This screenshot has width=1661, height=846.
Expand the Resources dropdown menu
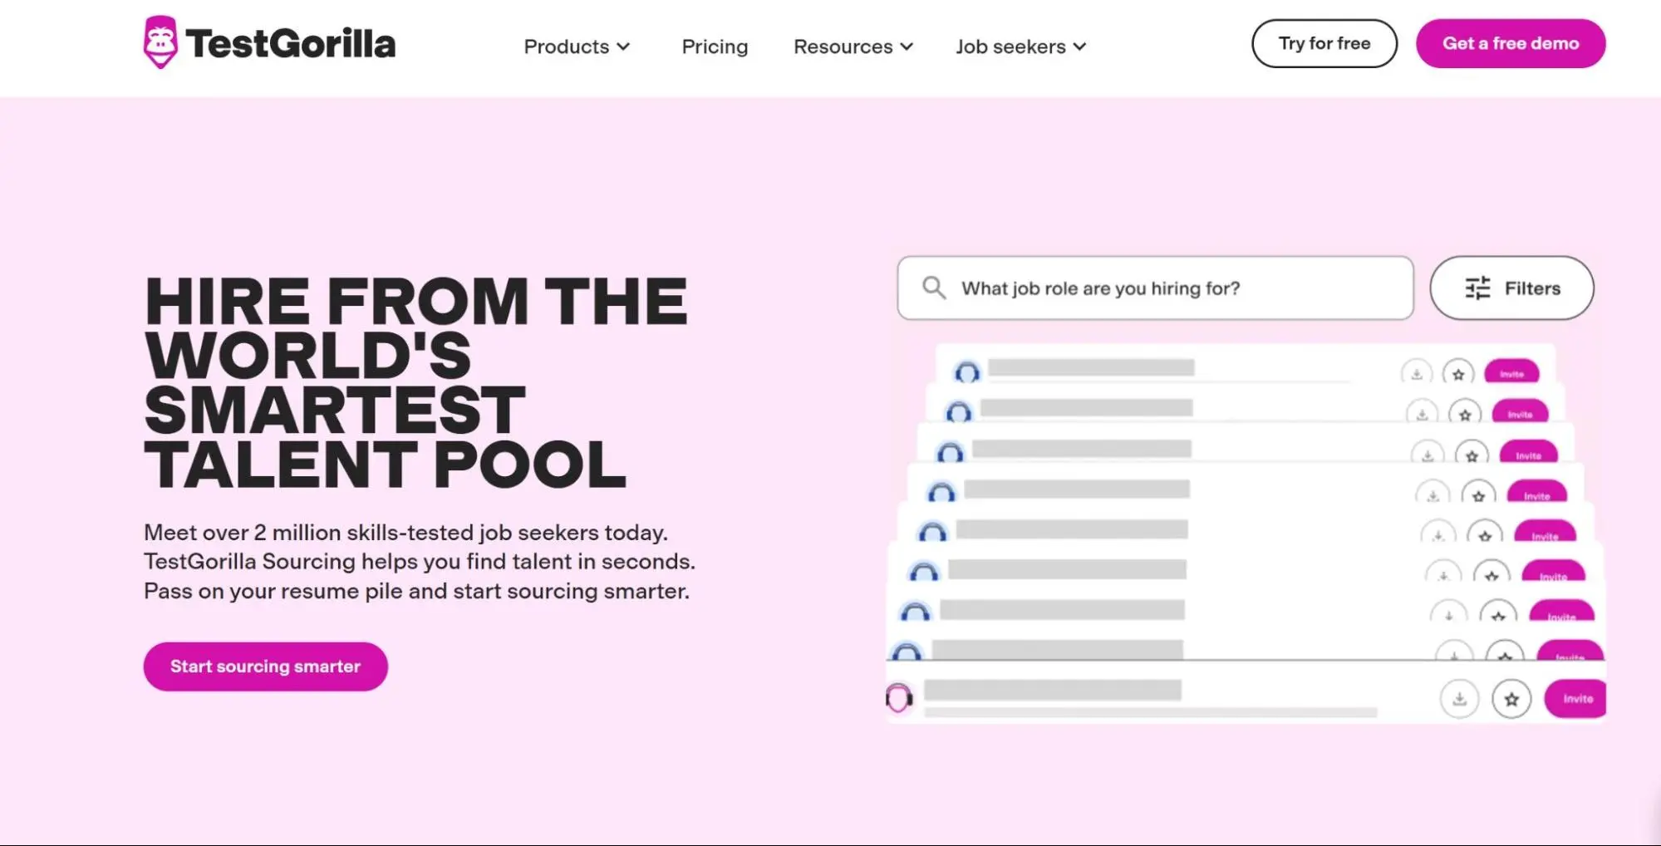pyautogui.click(x=853, y=47)
